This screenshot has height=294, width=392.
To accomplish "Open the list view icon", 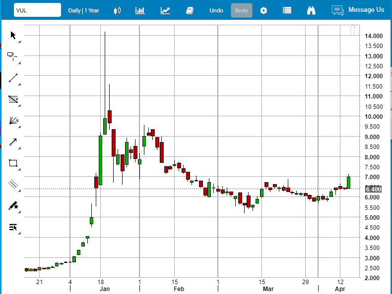I will [287, 10].
